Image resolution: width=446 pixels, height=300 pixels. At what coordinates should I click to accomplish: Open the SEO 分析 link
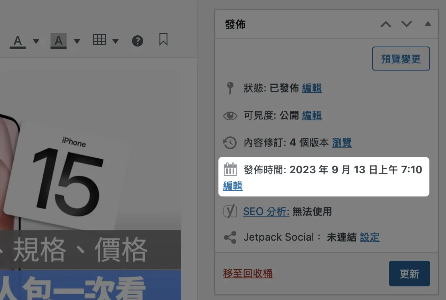pos(266,211)
